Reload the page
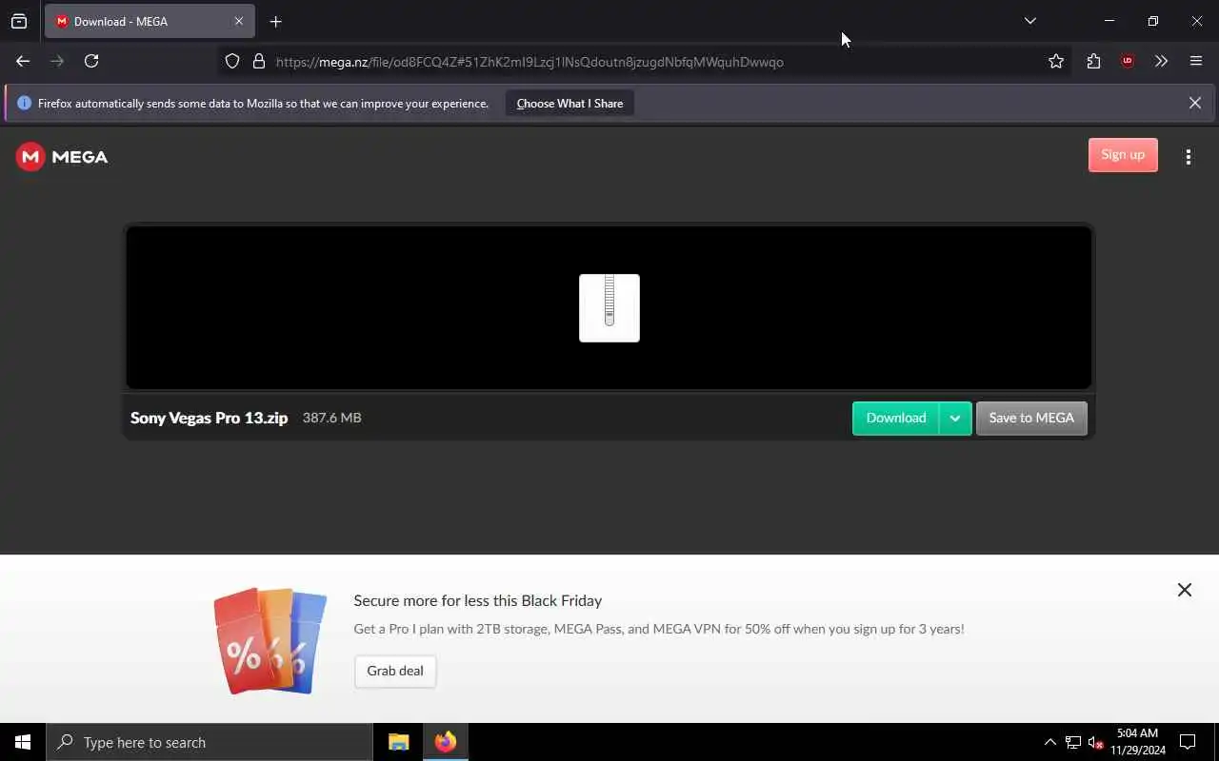The height and width of the screenshot is (761, 1219). tap(91, 61)
